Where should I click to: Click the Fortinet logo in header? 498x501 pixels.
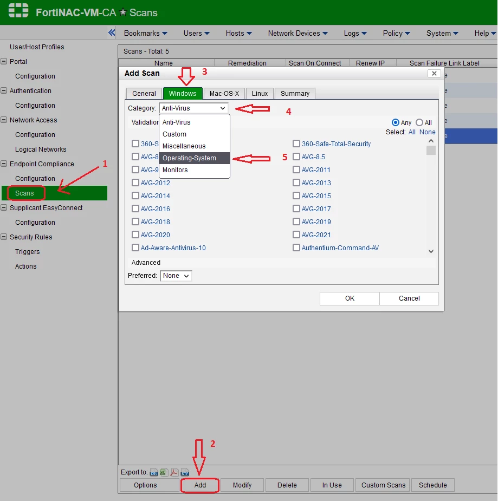click(x=18, y=10)
